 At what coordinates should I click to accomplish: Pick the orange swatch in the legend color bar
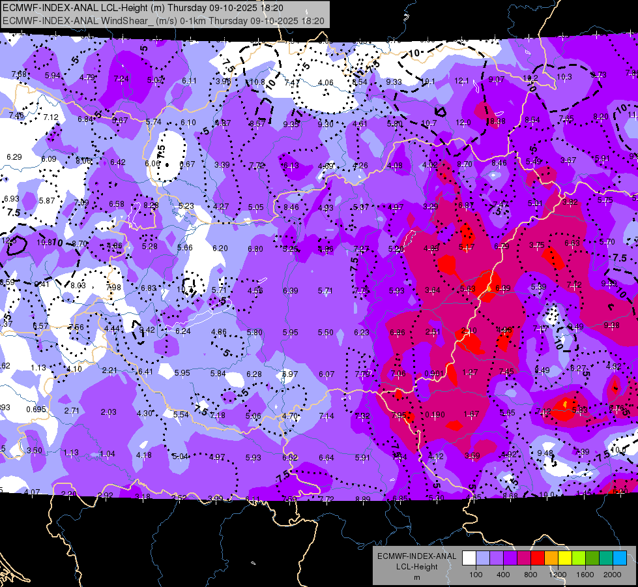click(x=551, y=558)
